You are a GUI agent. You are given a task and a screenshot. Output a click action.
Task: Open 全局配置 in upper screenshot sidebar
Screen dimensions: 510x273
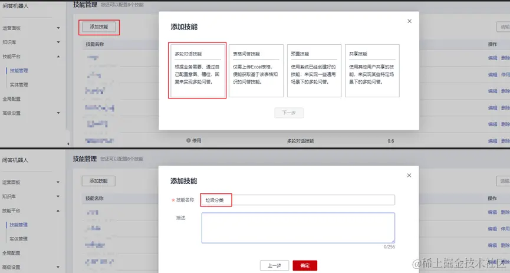pyautogui.click(x=12, y=99)
